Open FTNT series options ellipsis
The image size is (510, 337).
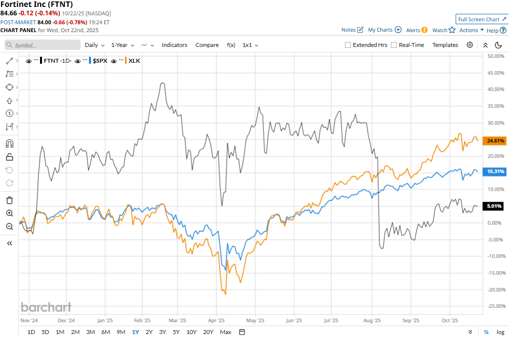(x=36, y=60)
